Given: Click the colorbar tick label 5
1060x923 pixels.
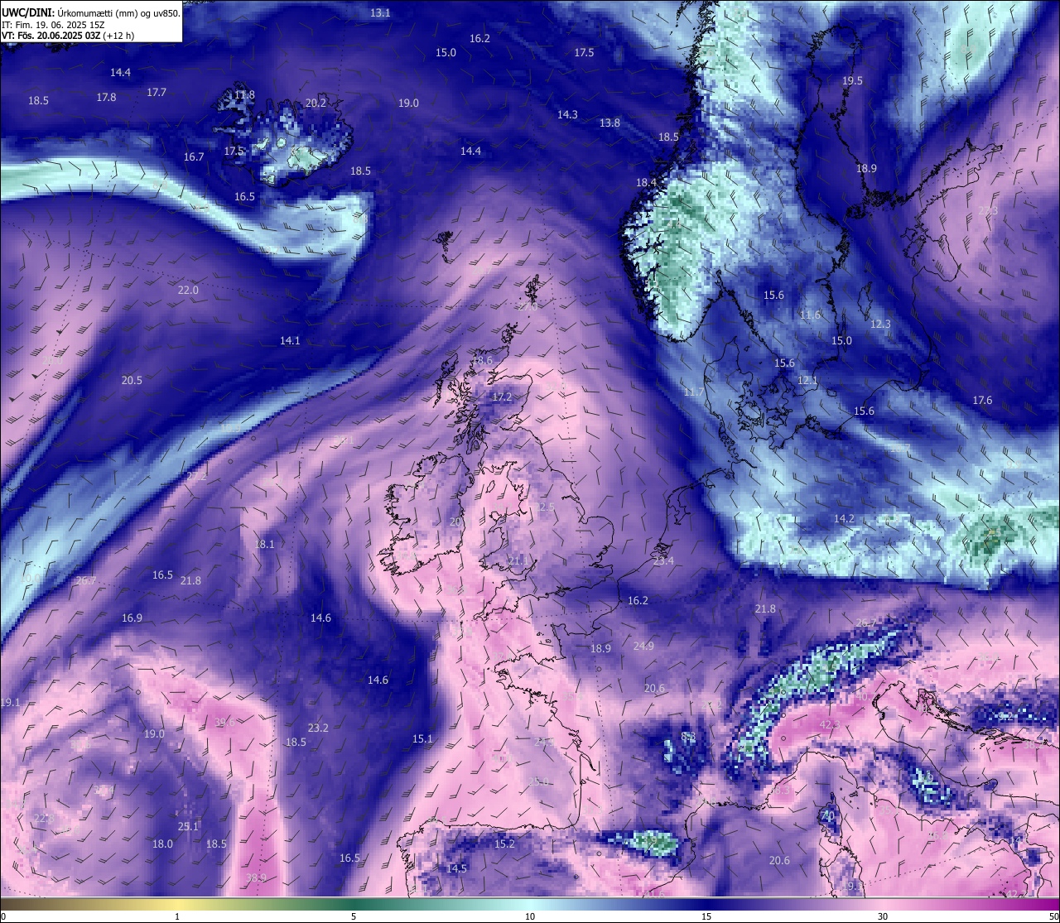Looking at the screenshot, I should pyautogui.click(x=354, y=916).
